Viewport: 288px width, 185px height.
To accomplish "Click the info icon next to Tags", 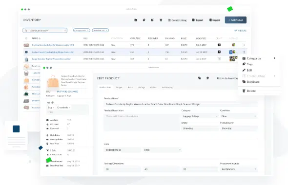I will (x=52, y=103).
